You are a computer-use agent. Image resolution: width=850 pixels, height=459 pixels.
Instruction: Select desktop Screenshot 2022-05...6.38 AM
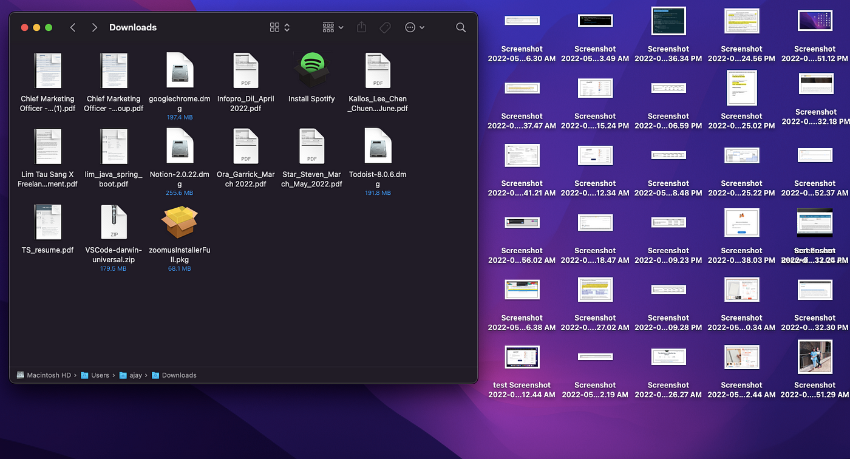(x=522, y=290)
